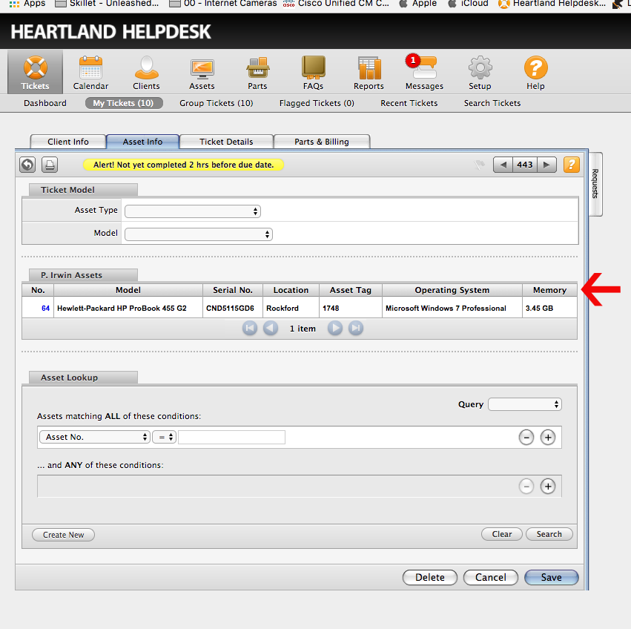Viewport: 631px width, 629px height.
Task: Open the Apps bookmark shortcut
Action: coord(27,4)
